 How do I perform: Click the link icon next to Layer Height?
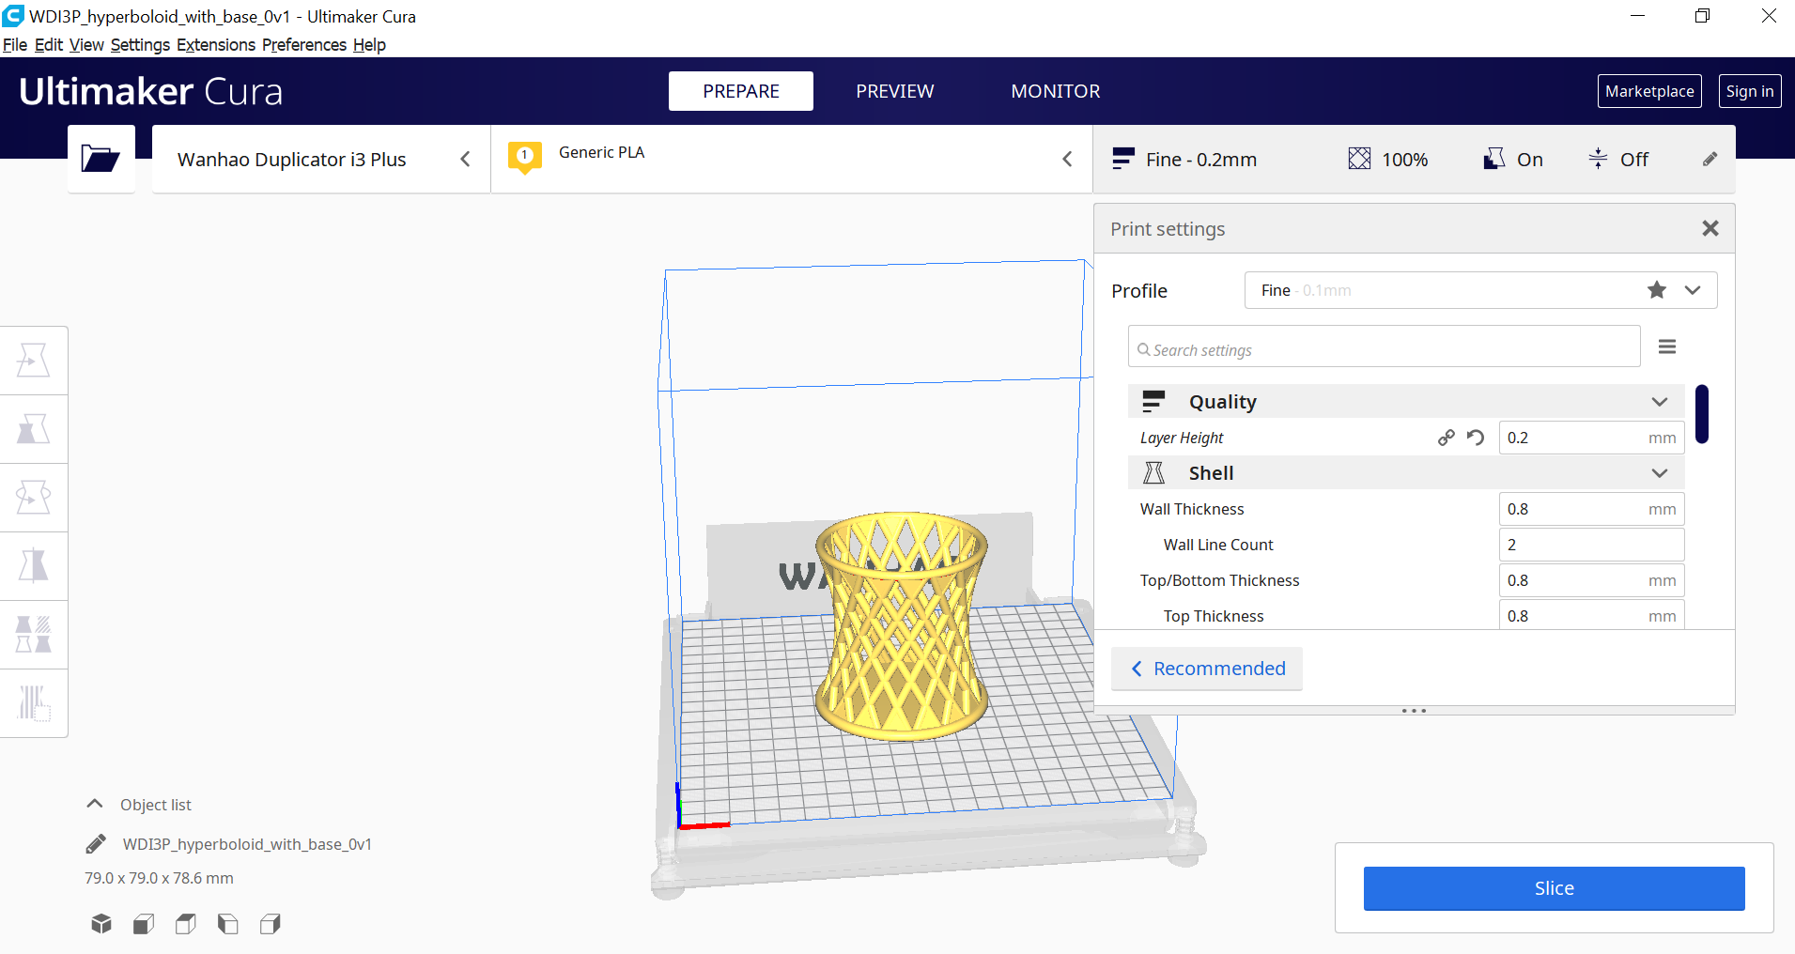click(1447, 438)
